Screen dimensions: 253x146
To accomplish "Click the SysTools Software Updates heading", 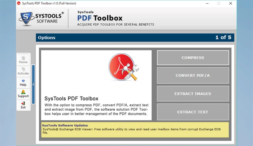I will (65, 125).
